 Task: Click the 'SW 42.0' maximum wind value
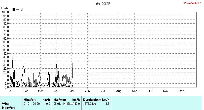coord(74,104)
